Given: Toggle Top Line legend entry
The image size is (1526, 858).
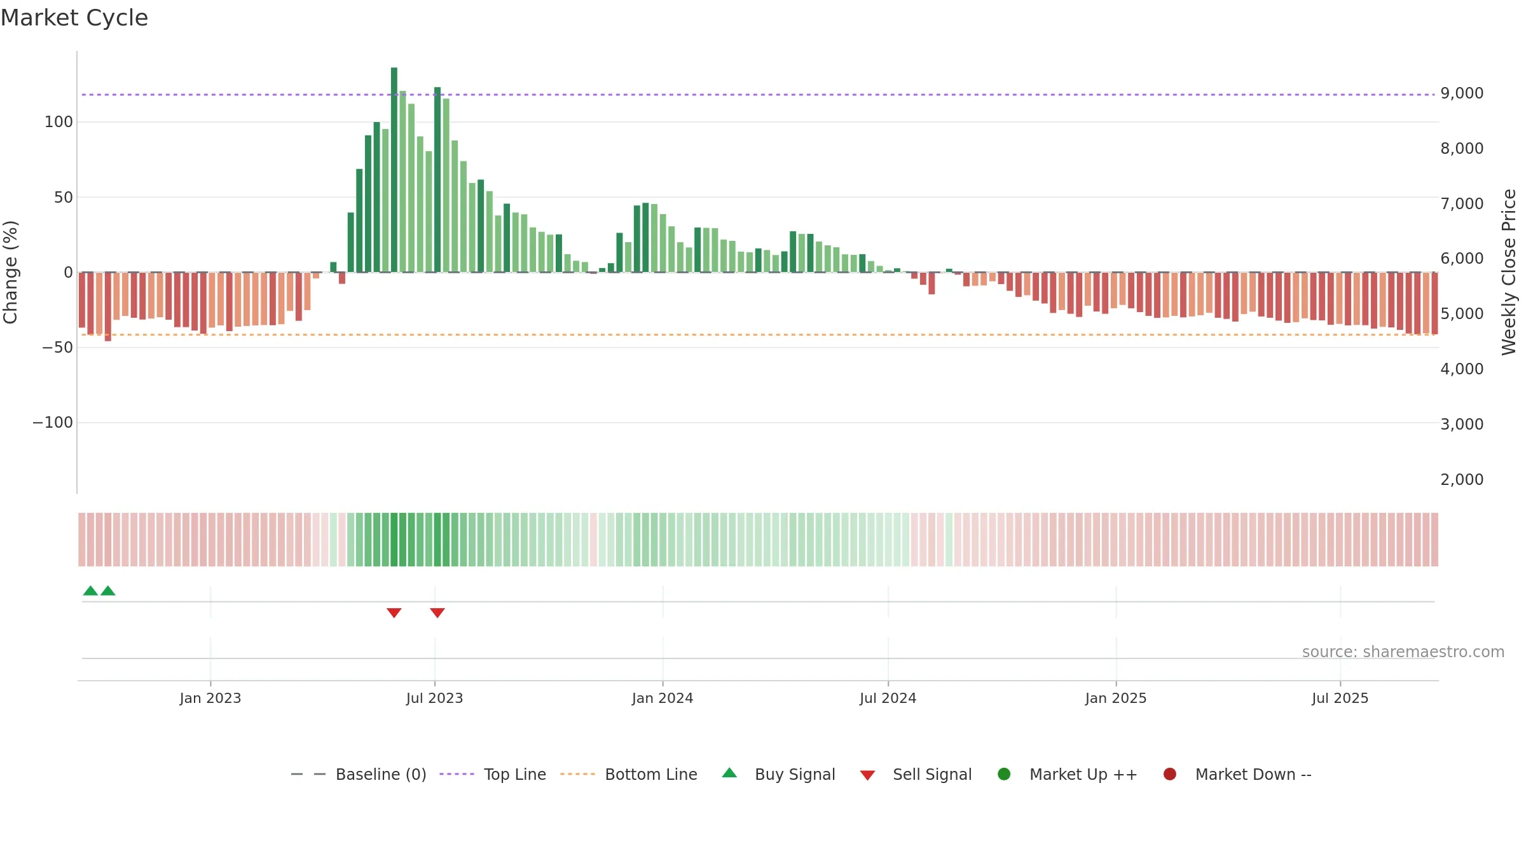Looking at the screenshot, I should (x=493, y=774).
